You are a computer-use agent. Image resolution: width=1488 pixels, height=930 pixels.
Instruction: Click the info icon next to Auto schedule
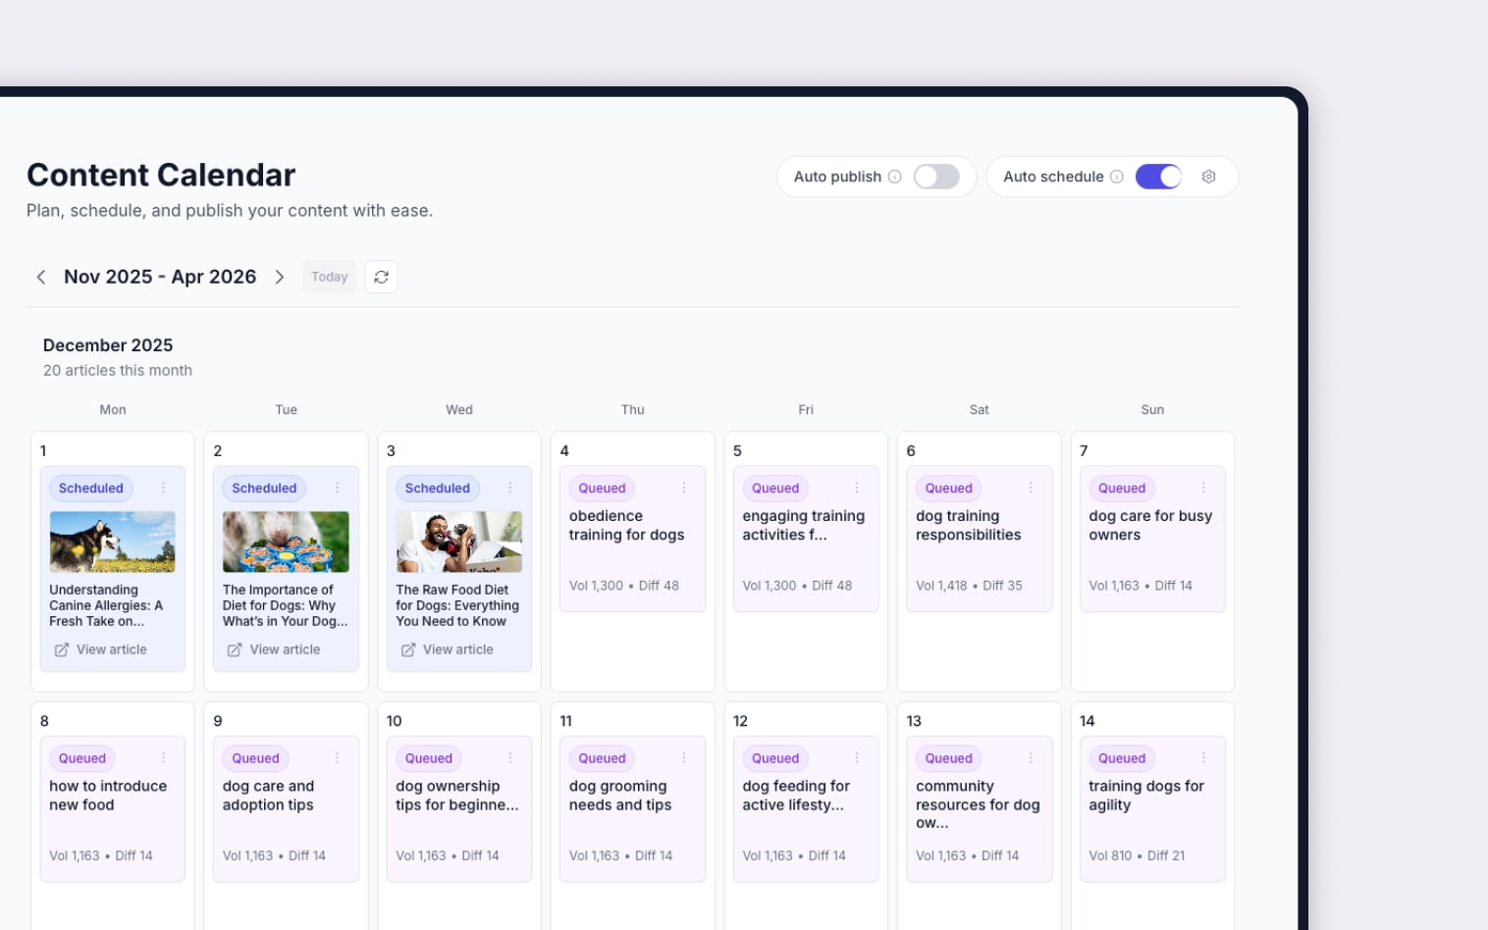coord(1117,177)
